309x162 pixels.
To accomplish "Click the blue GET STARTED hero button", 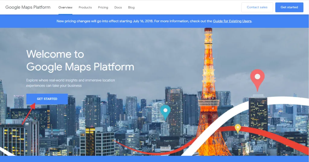I will pyautogui.click(x=47, y=99).
